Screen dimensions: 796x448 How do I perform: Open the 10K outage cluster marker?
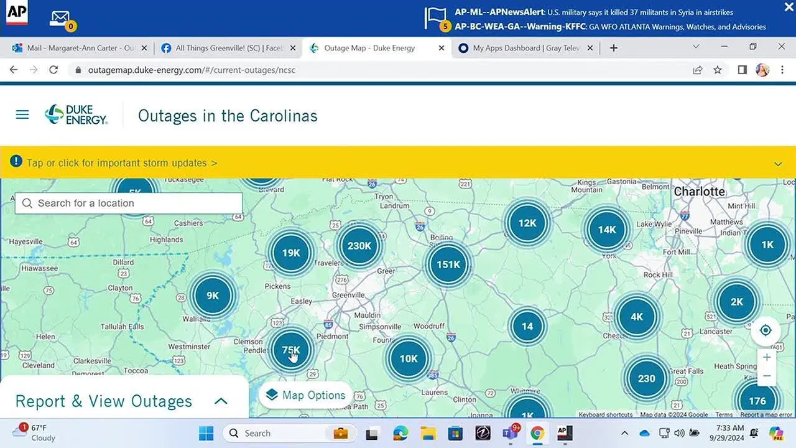(409, 358)
